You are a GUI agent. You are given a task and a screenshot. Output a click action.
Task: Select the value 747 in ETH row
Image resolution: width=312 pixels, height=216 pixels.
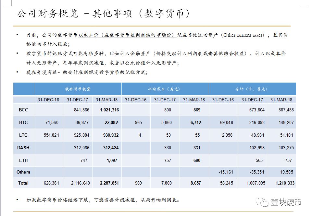[84, 160]
